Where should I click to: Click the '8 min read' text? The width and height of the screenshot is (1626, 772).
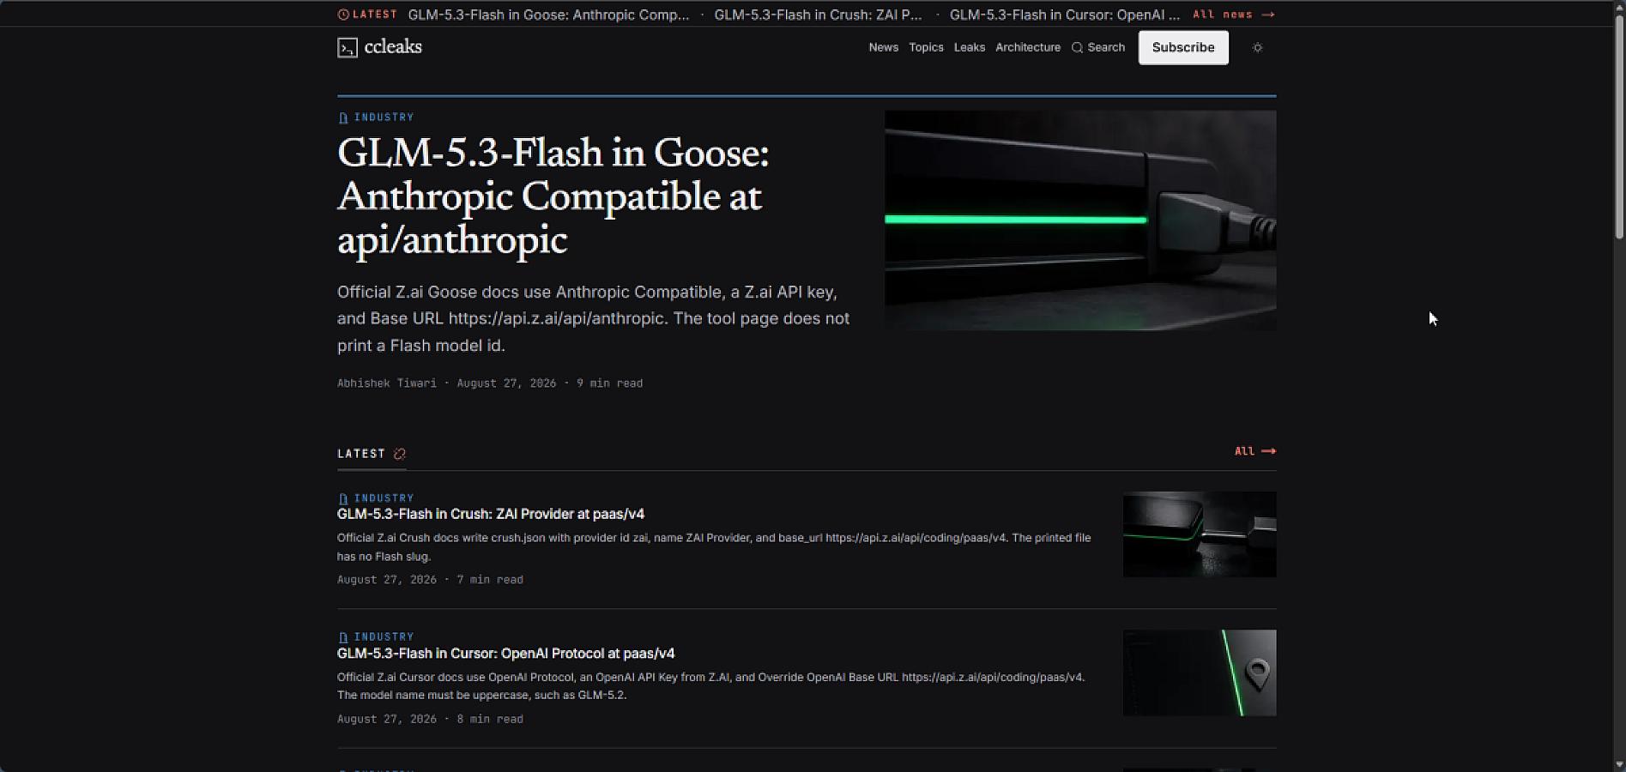490,719
